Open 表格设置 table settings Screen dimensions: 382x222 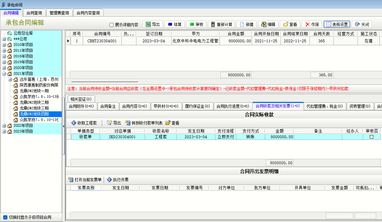(x=336, y=24)
